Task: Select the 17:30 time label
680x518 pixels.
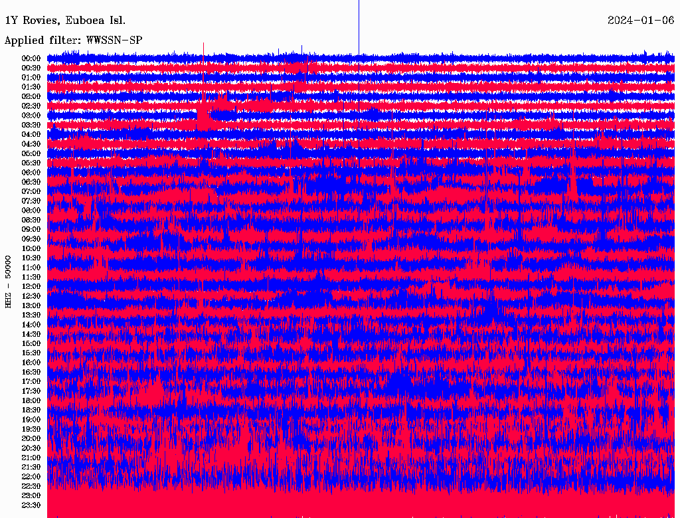Action: [31, 391]
